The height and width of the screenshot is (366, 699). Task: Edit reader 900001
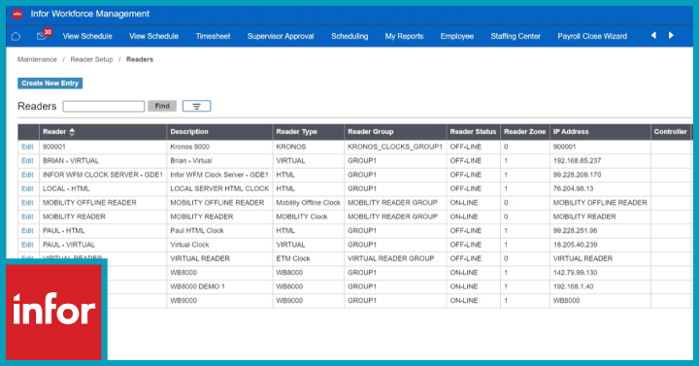[27, 147]
